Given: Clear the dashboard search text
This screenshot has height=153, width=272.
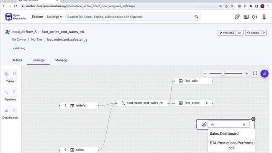Looking at the screenshot, I should 244,125.
